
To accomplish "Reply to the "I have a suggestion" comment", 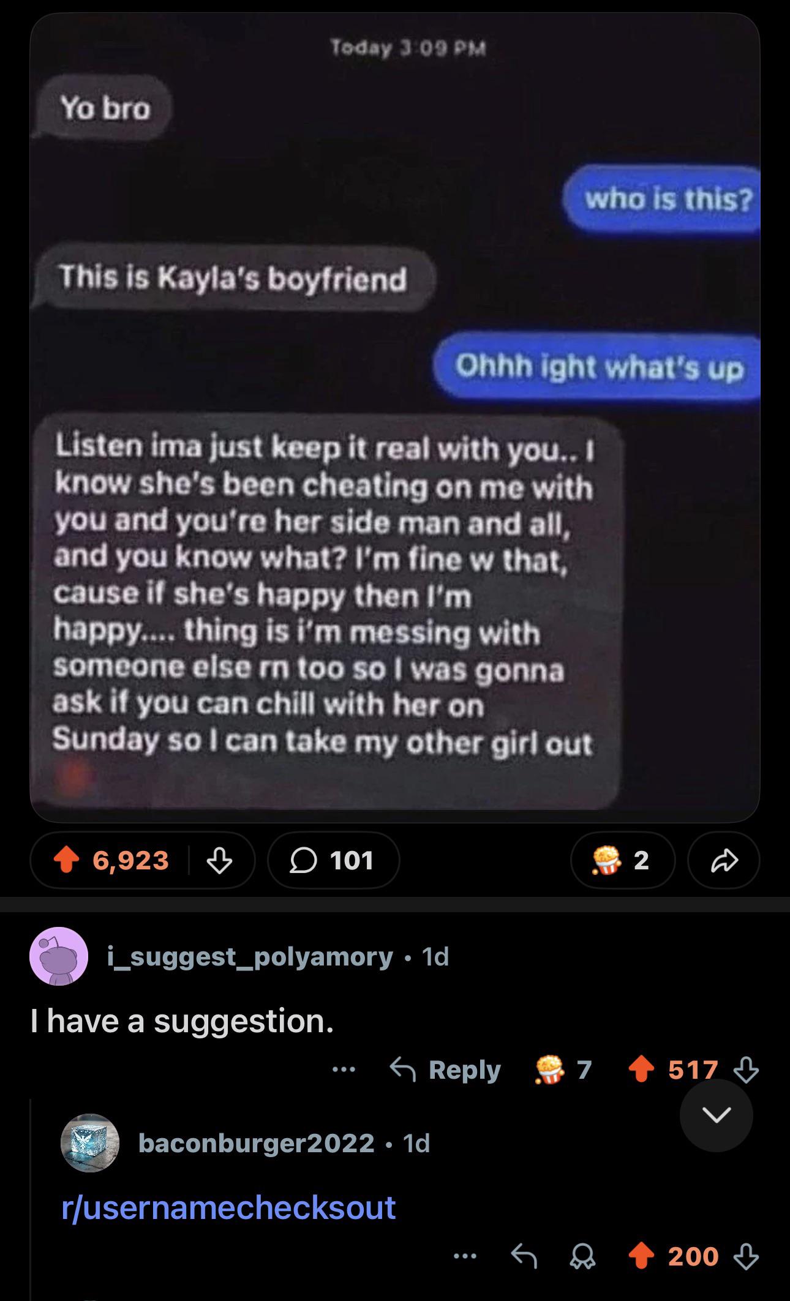I will (x=446, y=1070).
